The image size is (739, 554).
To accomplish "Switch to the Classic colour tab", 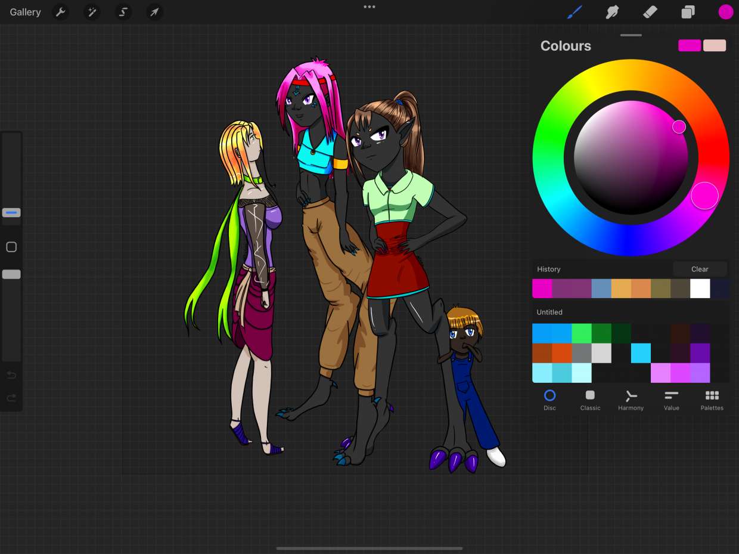I will click(x=590, y=400).
